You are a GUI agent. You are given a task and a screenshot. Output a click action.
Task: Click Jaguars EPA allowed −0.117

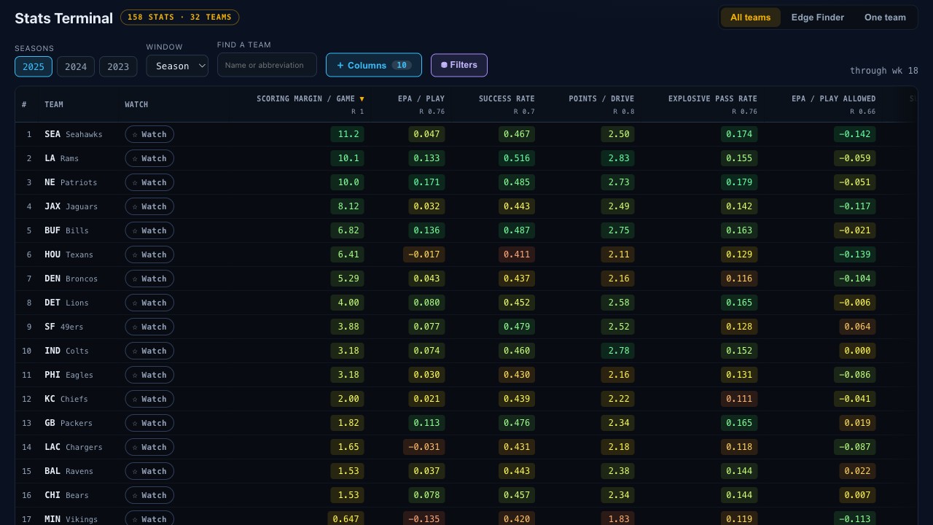(x=854, y=206)
